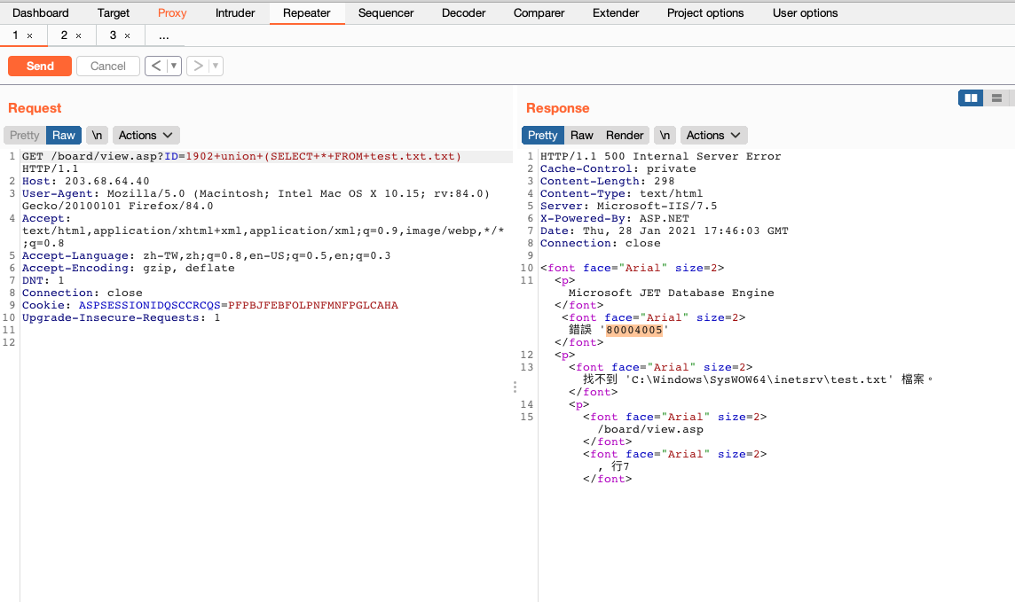Close Repeater sub-tab 2
The width and height of the screenshot is (1015, 602).
click(78, 36)
